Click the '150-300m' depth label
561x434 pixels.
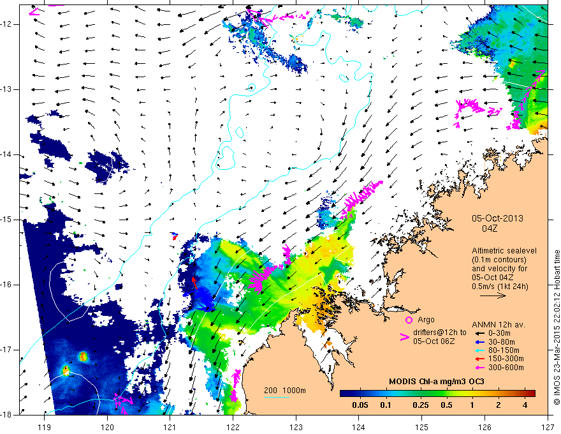(506, 359)
